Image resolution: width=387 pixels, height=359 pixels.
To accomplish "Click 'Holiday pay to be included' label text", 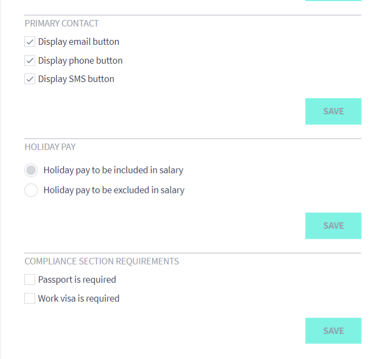I will pyautogui.click(x=113, y=170).
